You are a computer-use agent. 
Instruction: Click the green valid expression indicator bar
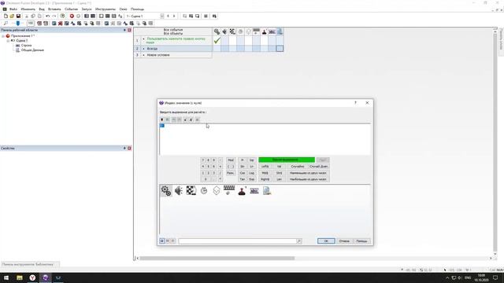[x=287, y=160]
